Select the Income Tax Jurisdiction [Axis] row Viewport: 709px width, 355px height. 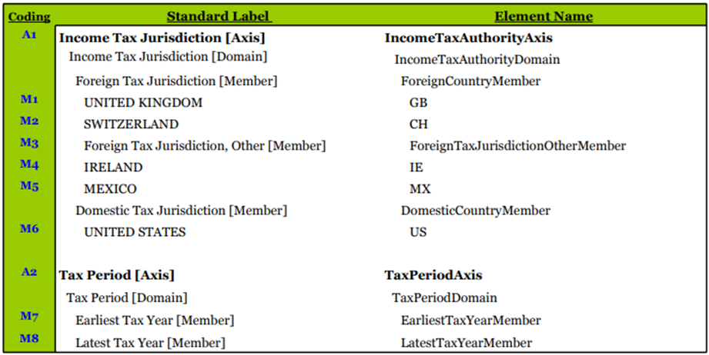coord(162,37)
